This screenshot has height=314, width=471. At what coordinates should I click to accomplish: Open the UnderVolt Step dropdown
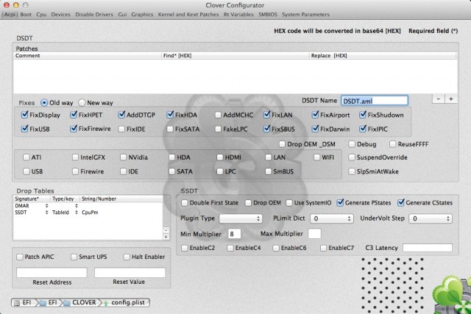click(x=431, y=218)
